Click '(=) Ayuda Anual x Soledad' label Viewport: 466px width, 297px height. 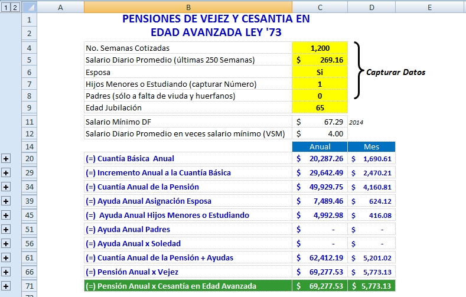pos(133,243)
